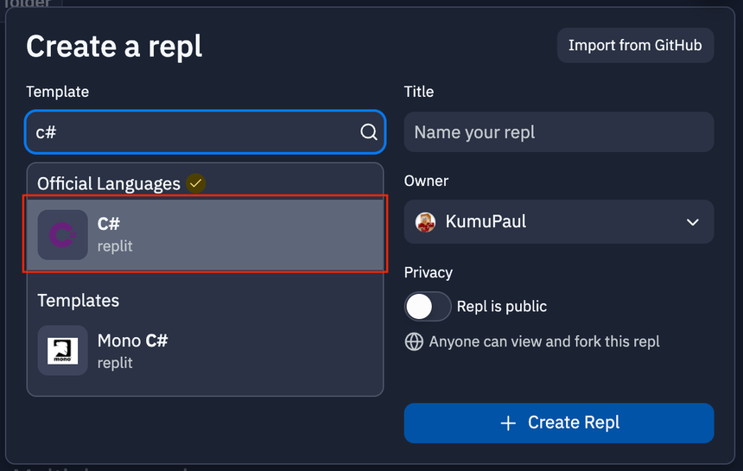Click the Official Languages section heading
Viewport: 743px width, 471px height.
[108, 183]
